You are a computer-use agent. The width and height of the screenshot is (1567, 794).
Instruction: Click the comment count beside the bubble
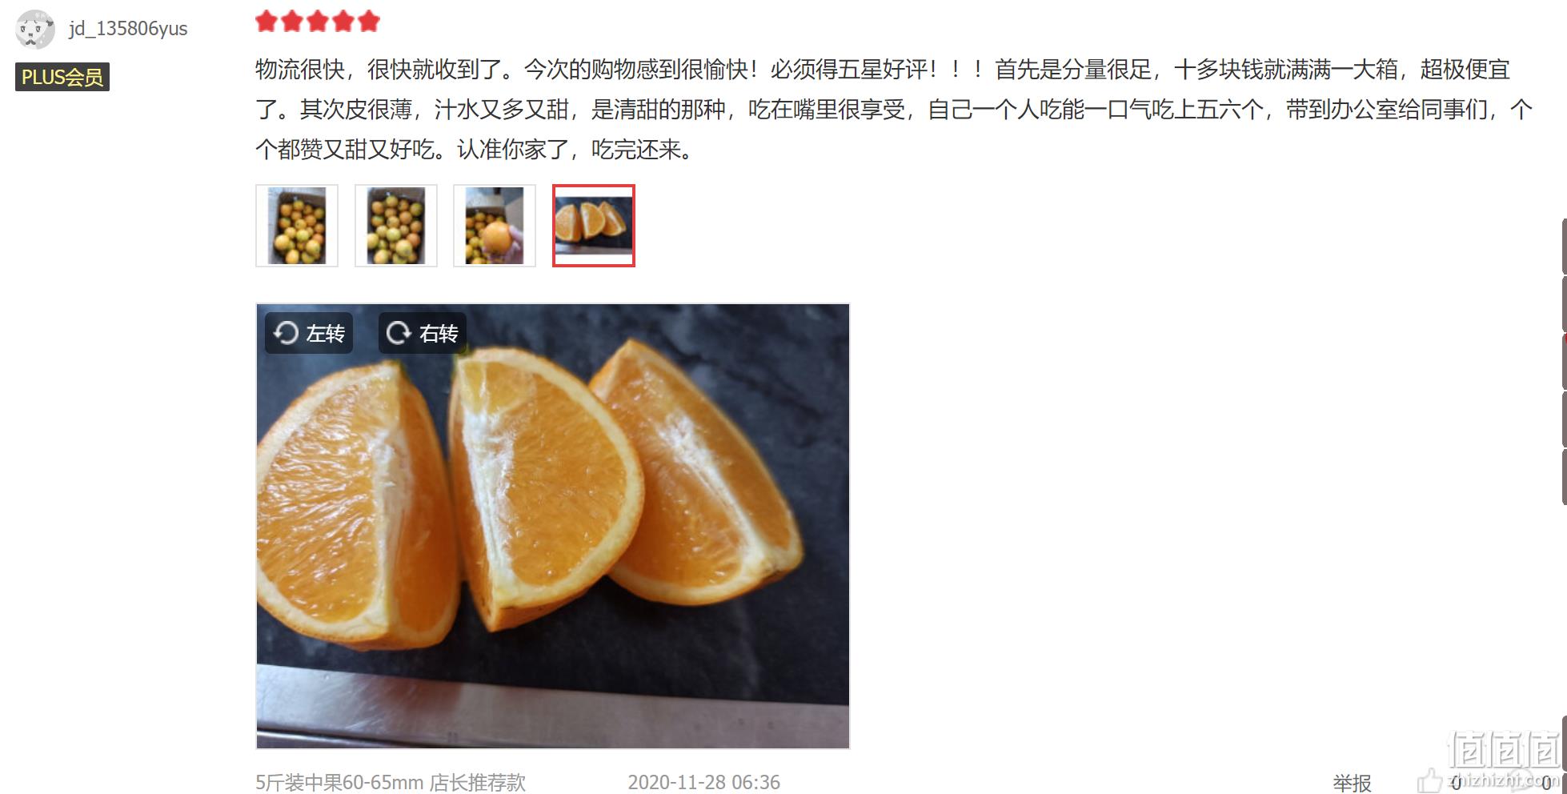coord(1546,782)
